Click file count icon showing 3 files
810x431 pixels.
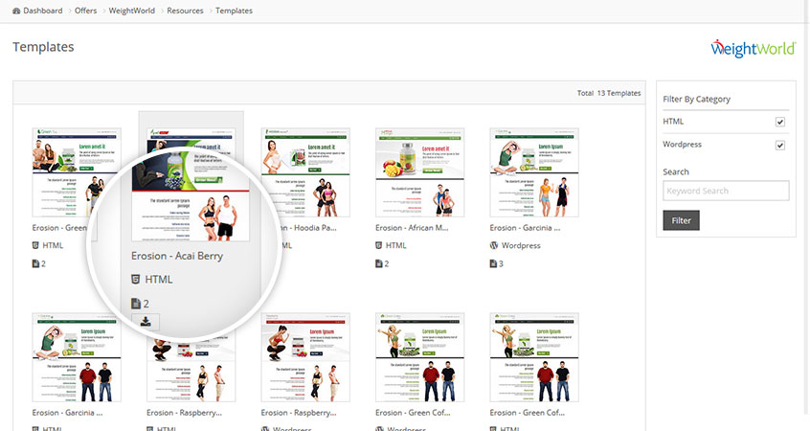pos(493,263)
